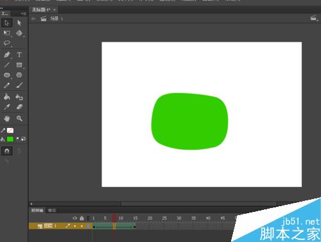Select the 3D Rotation tool

click(19, 33)
